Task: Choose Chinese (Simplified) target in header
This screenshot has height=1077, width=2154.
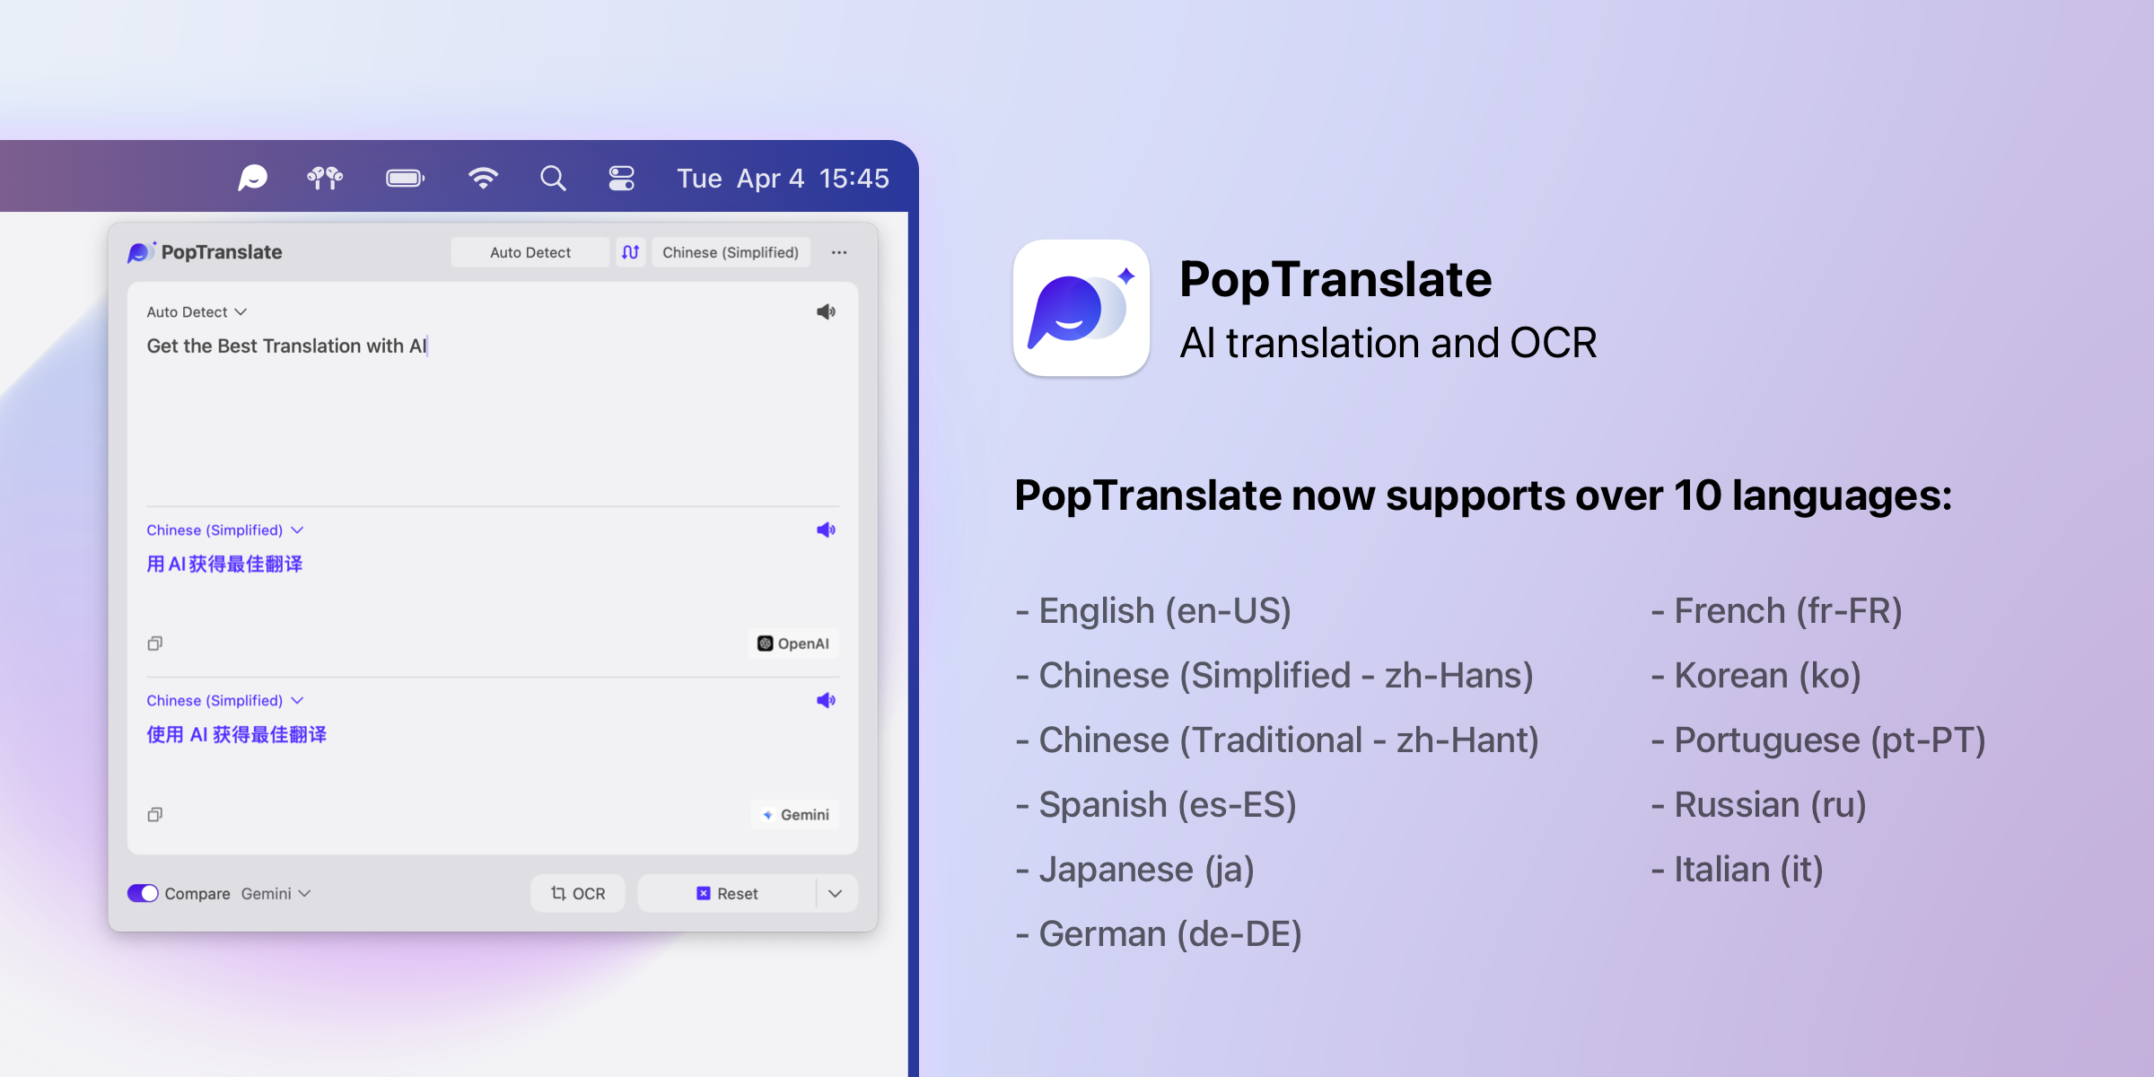Action: (731, 252)
